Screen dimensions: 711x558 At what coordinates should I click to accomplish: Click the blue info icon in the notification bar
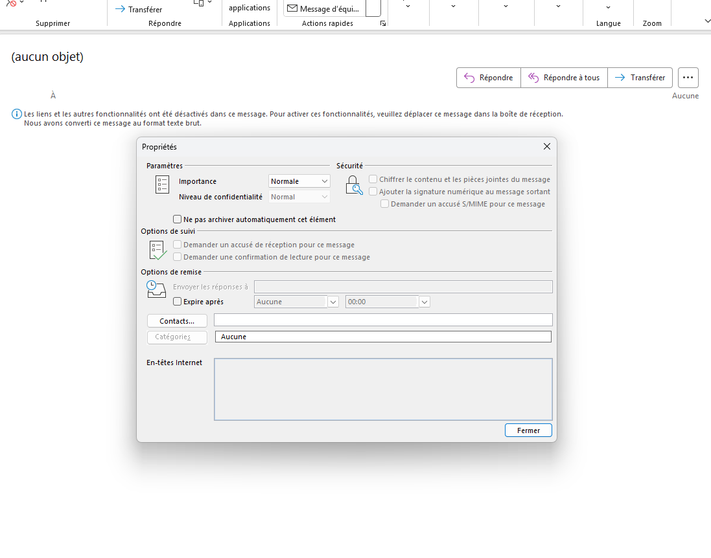coord(17,114)
